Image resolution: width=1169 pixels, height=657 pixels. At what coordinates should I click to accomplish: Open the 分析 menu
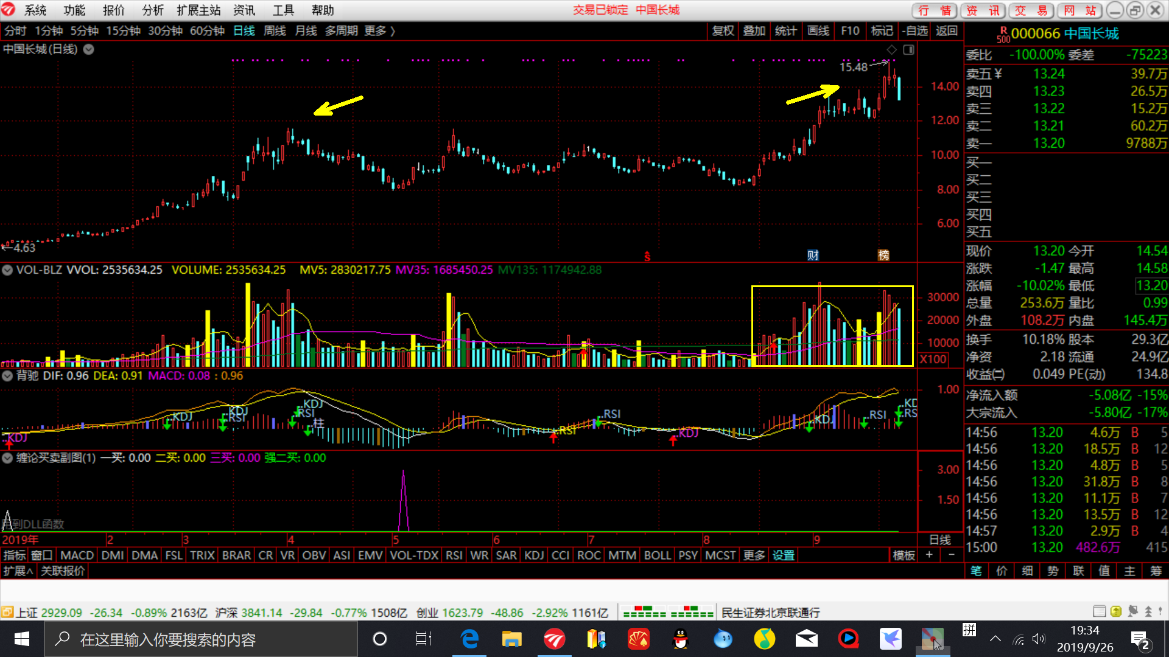pos(153,10)
